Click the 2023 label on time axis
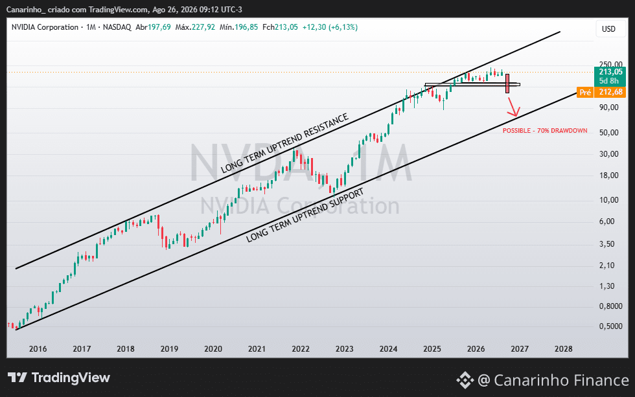This screenshot has height=397, width=635. click(344, 349)
